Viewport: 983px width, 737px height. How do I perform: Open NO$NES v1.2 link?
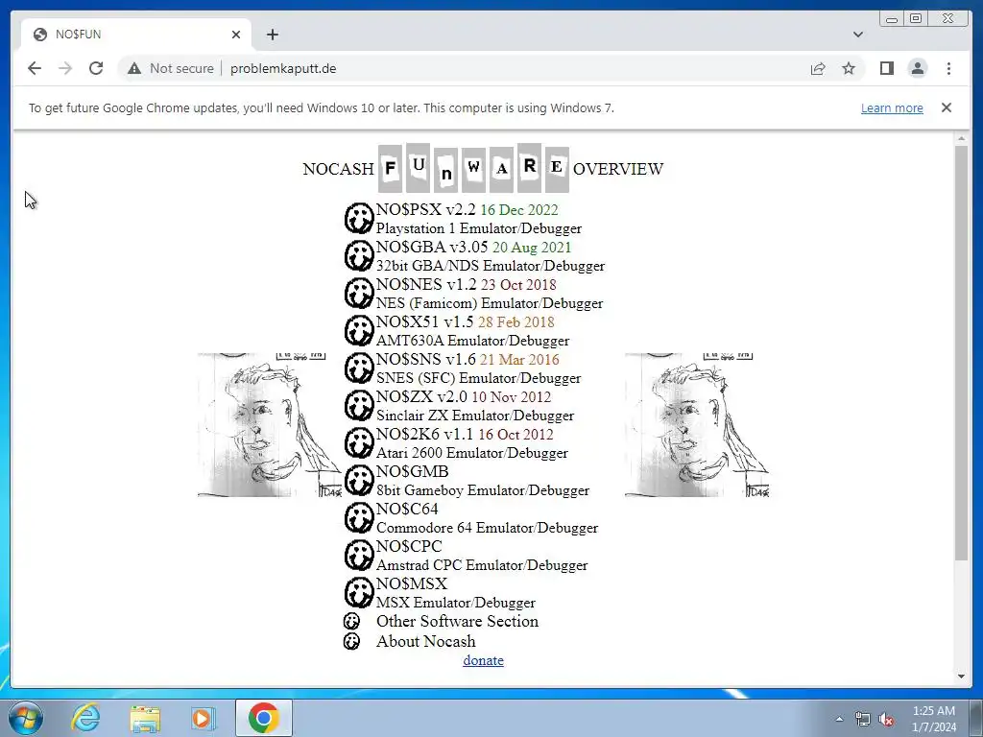pyautogui.click(x=426, y=284)
